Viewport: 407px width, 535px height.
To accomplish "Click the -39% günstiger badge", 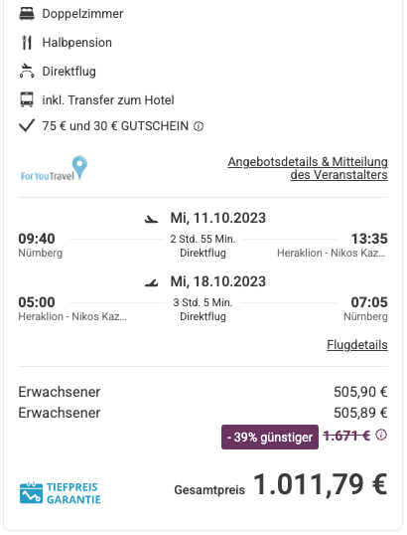I will click(x=270, y=438).
